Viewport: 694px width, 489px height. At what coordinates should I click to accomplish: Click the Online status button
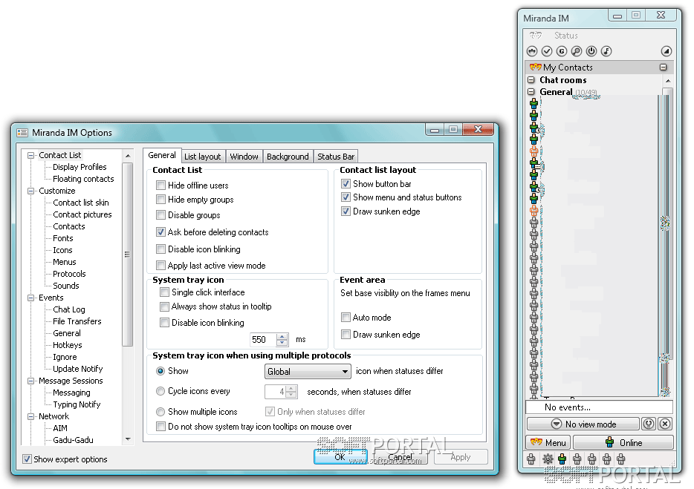tap(623, 442)
